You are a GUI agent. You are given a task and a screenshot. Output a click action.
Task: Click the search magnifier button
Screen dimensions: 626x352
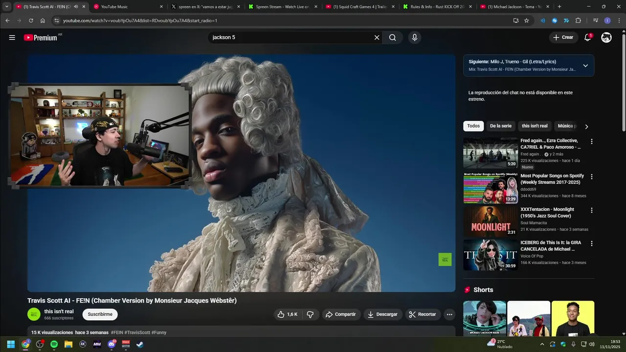pyautogui.click(x=392, y=38)
